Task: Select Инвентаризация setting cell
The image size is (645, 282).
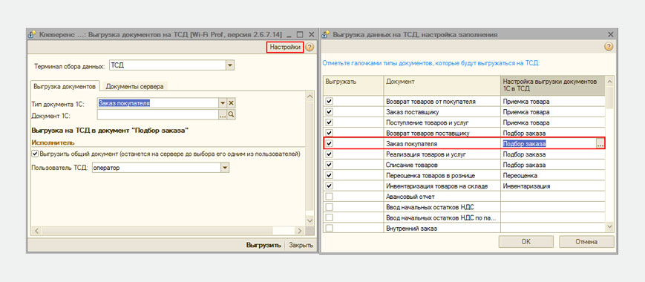Action: click(x=553, y=186)
